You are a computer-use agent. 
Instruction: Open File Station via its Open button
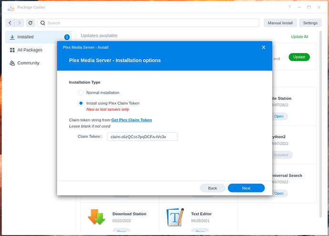pos(279,117)
